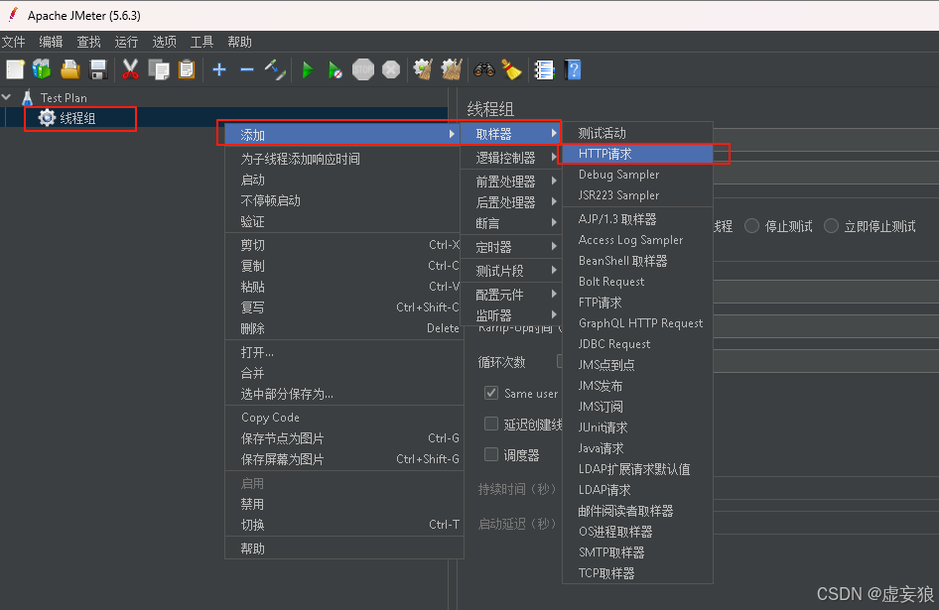
Task: Choose JSR223 Sampler entry
Action: (638, 195)
